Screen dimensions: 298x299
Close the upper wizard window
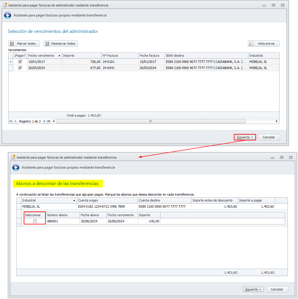(282, 5)
